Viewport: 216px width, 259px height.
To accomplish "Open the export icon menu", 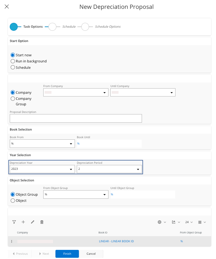I will click(176, 222).
